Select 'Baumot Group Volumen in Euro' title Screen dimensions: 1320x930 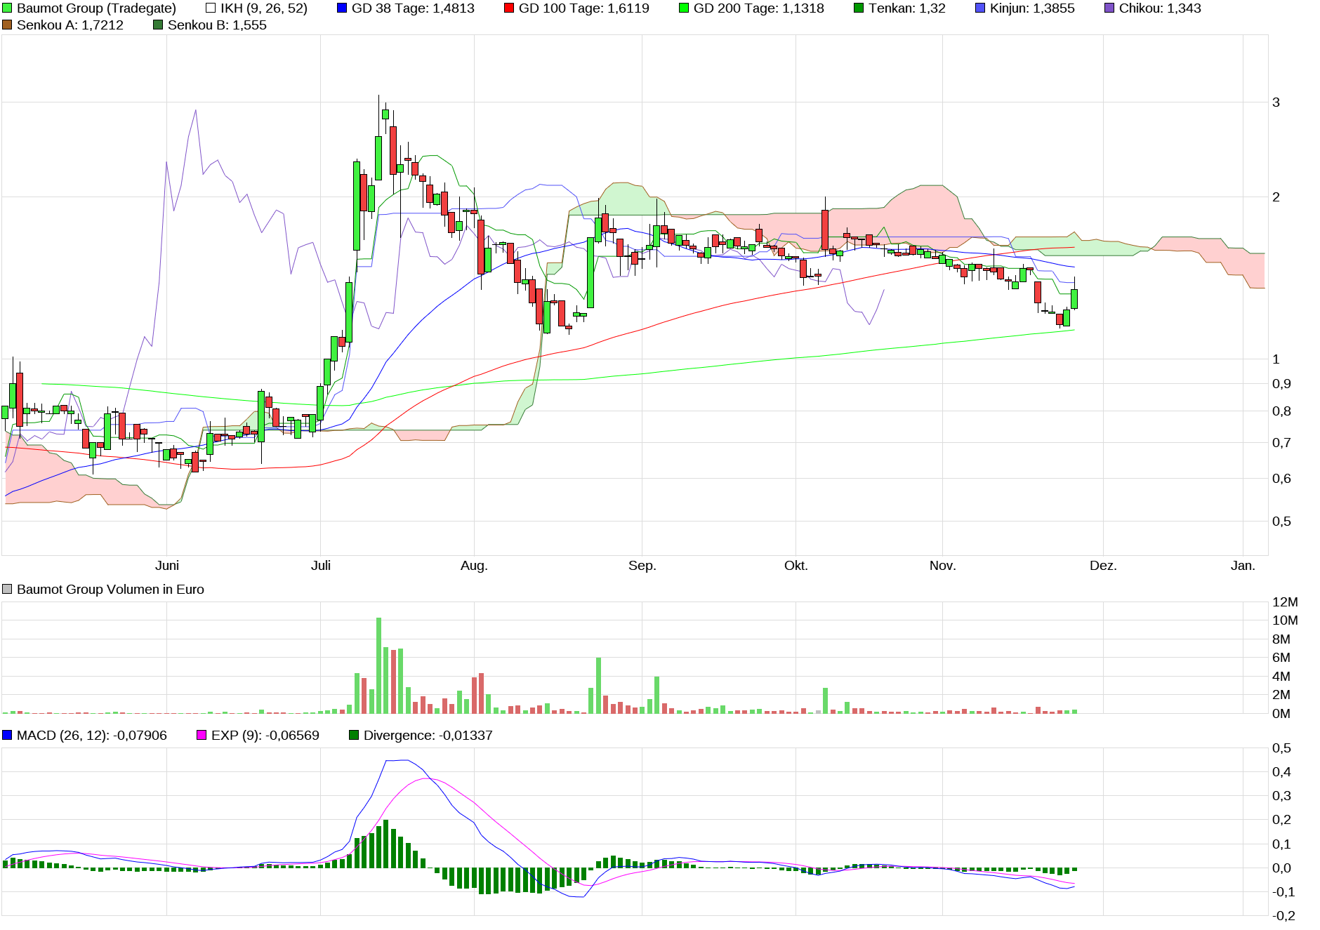point(110,590)
